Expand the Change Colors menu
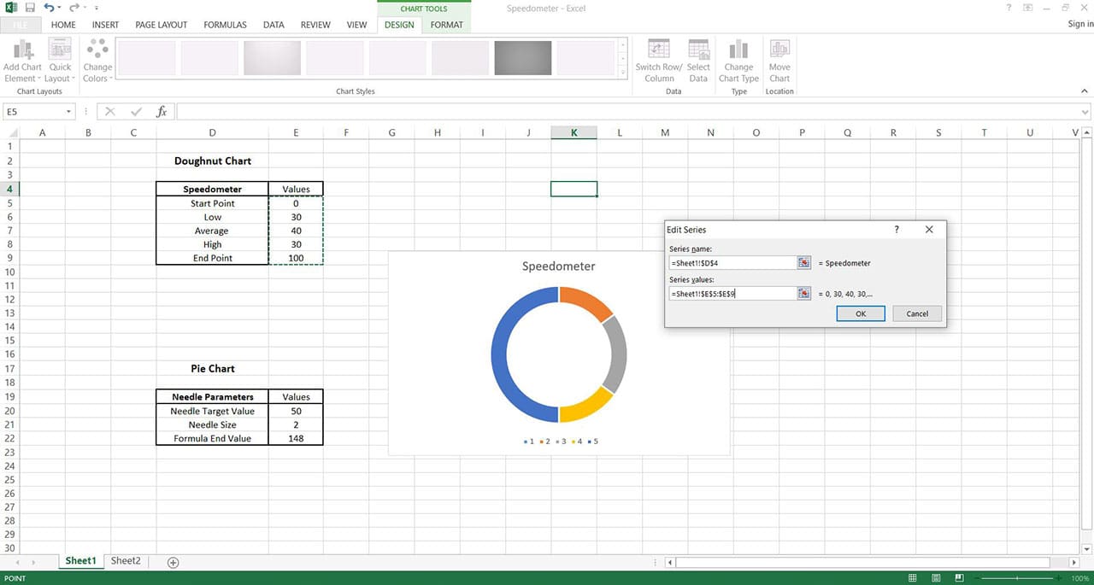Screen dimensions: 1094x585 97,60
